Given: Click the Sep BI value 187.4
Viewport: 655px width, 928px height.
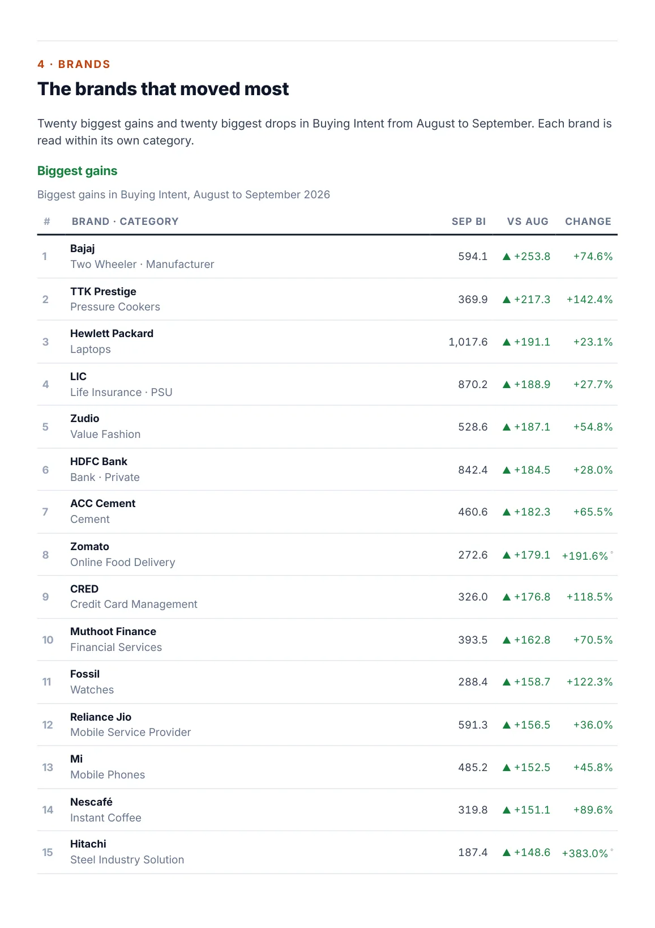Looking at the screenshot, I should [473, 853].
